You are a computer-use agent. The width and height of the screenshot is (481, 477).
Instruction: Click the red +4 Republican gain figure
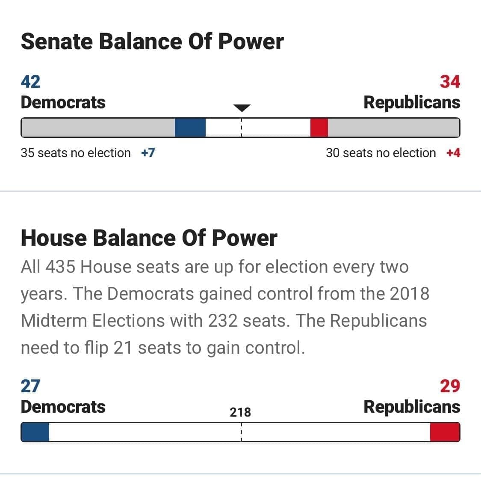[453, 153]
